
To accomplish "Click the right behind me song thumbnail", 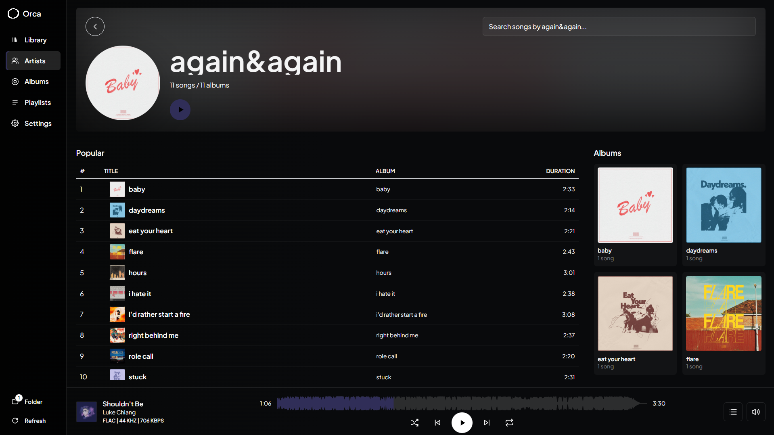I will pyautogui.click(x=117, y=335).
